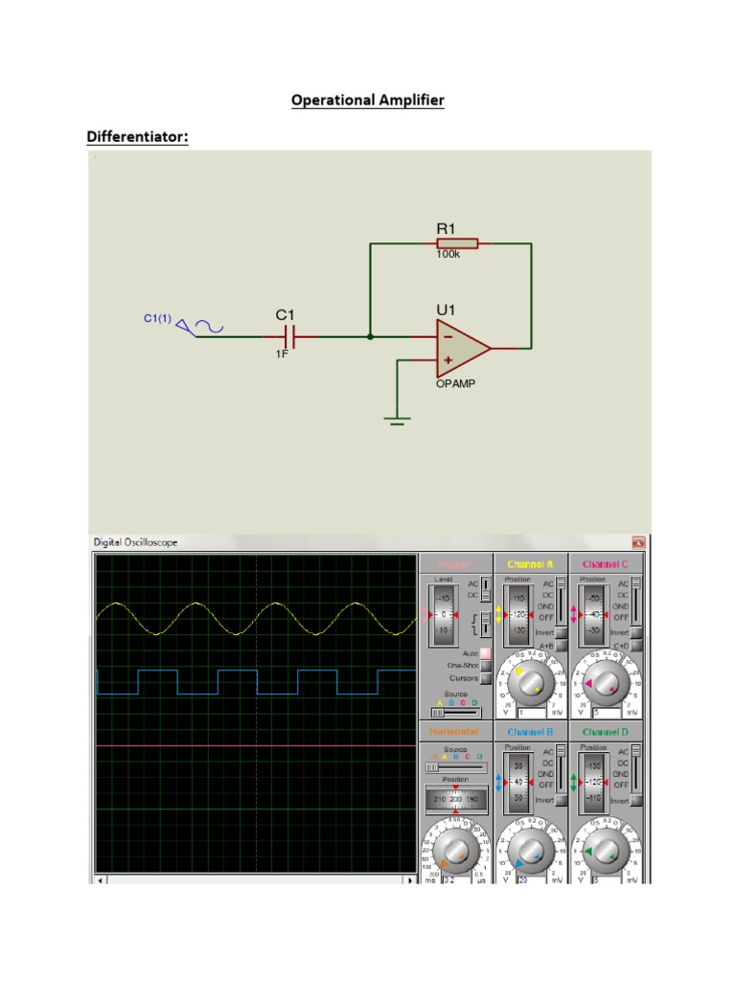Click the magenta Channel C position arrows
Screen dimensions: 736x981
pyautogui.click(x=573, y=614)
